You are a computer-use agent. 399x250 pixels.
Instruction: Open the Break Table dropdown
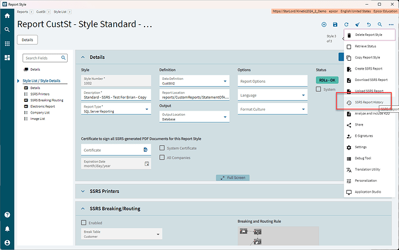[158, 234]
